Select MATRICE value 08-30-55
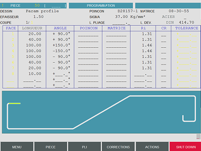The image size is (201, 151). coord(179,11)
